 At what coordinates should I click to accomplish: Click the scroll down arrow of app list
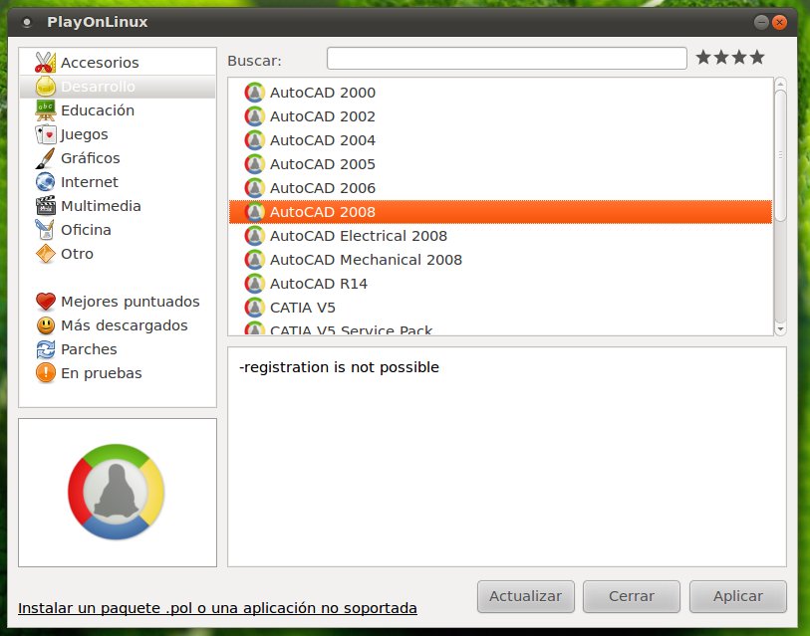(x=780, y=329)
